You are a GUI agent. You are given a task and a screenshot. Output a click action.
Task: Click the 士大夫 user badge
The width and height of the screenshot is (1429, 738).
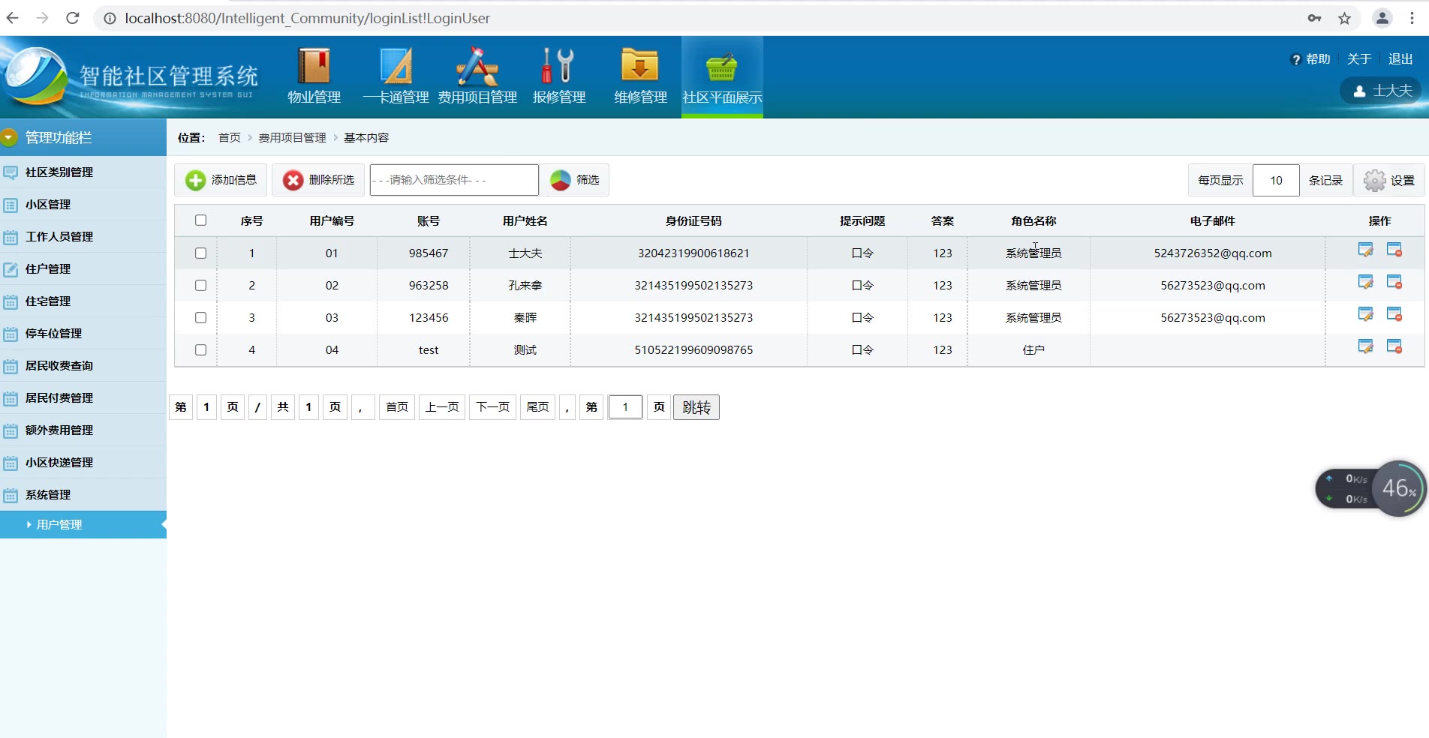coord(1381,91)
